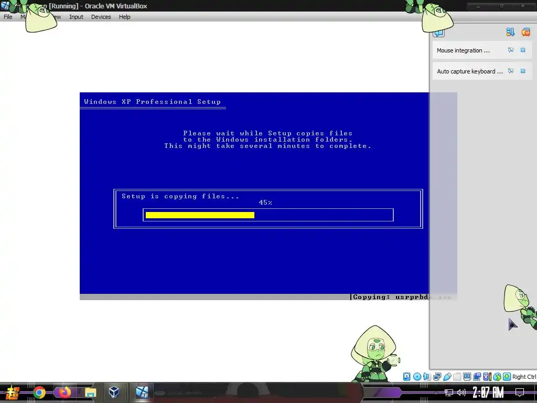The image size is (537, 403).
Task: Open the File menu
Action: [8, 17]
